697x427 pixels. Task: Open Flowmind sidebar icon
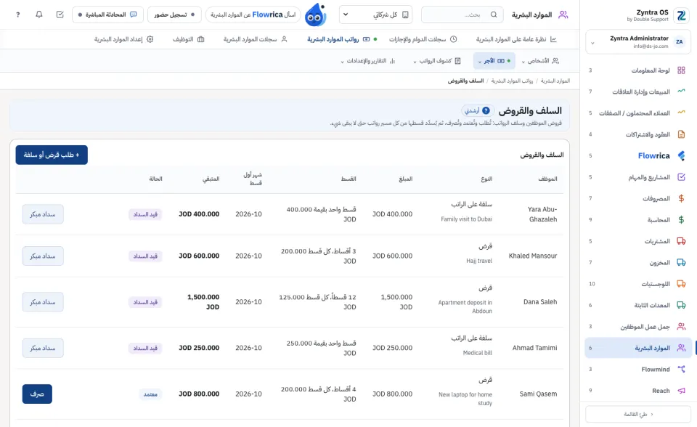pyautogui.click(x=681, y=369)
